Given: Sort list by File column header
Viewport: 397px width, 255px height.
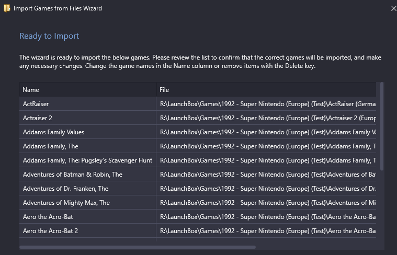Looking at the screenshot, I should 266,89.
